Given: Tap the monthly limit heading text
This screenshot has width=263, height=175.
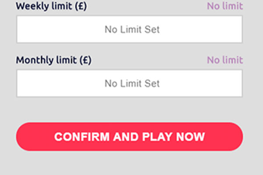Looking at the screenshot, I should point(53,60).
